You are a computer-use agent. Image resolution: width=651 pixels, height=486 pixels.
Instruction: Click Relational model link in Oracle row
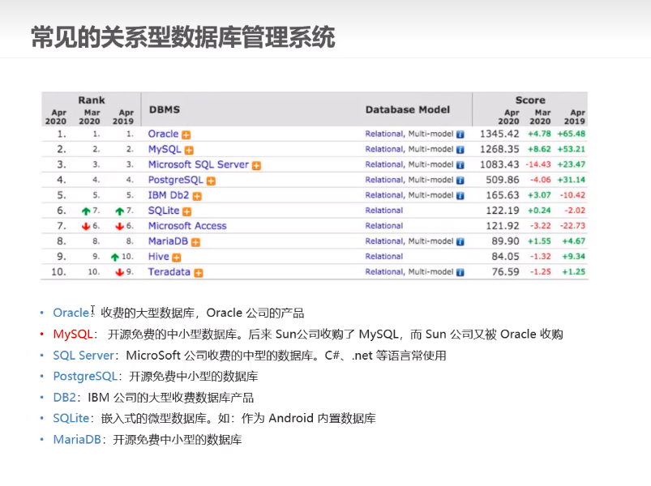(x=384, y=134)
